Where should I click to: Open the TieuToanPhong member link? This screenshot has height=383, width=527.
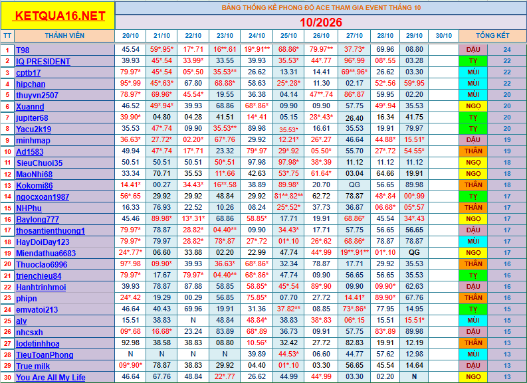(45, 355)
